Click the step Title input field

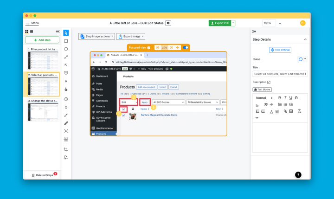point(280,74)
